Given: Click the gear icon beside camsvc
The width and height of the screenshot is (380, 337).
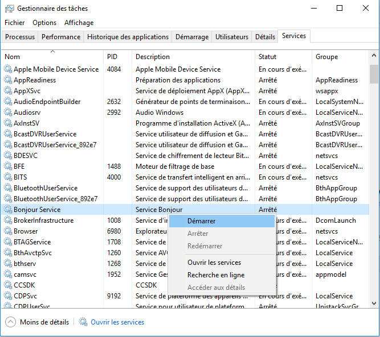Looking at the screenshot, I should [x=8, y=274].
